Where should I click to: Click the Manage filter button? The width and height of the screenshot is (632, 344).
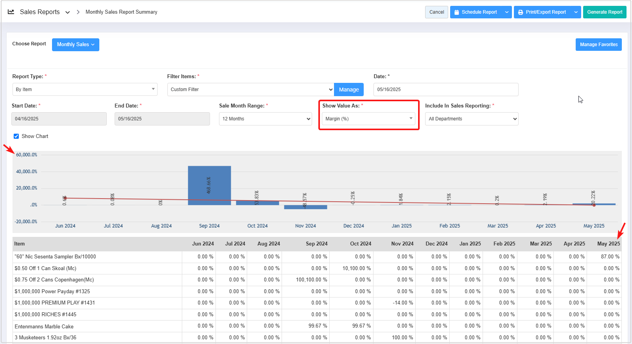(x=348, y=90)
